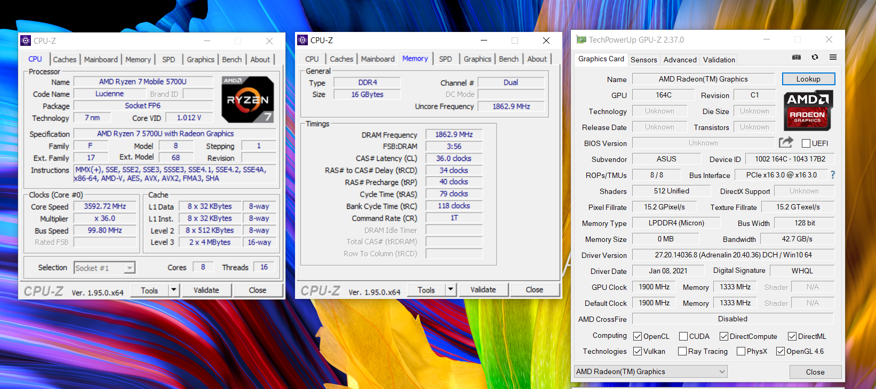Image resolution: width=876 pixels, height=389 pixels.
Task: Click left CPU-Z window title icon
Action: pyautogui.click(x=26, y=40)
